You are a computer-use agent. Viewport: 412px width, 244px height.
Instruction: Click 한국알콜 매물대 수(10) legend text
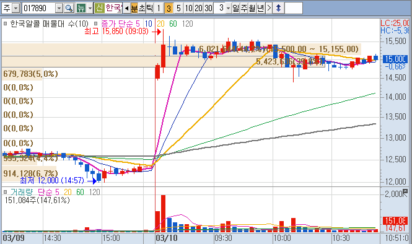click(x=49, y=24)
